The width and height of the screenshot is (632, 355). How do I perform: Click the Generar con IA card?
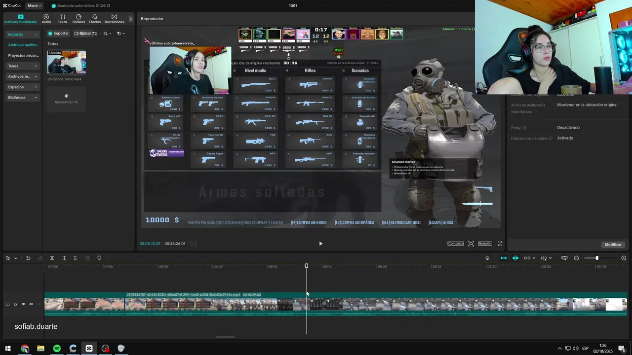(x=66, y=99)
